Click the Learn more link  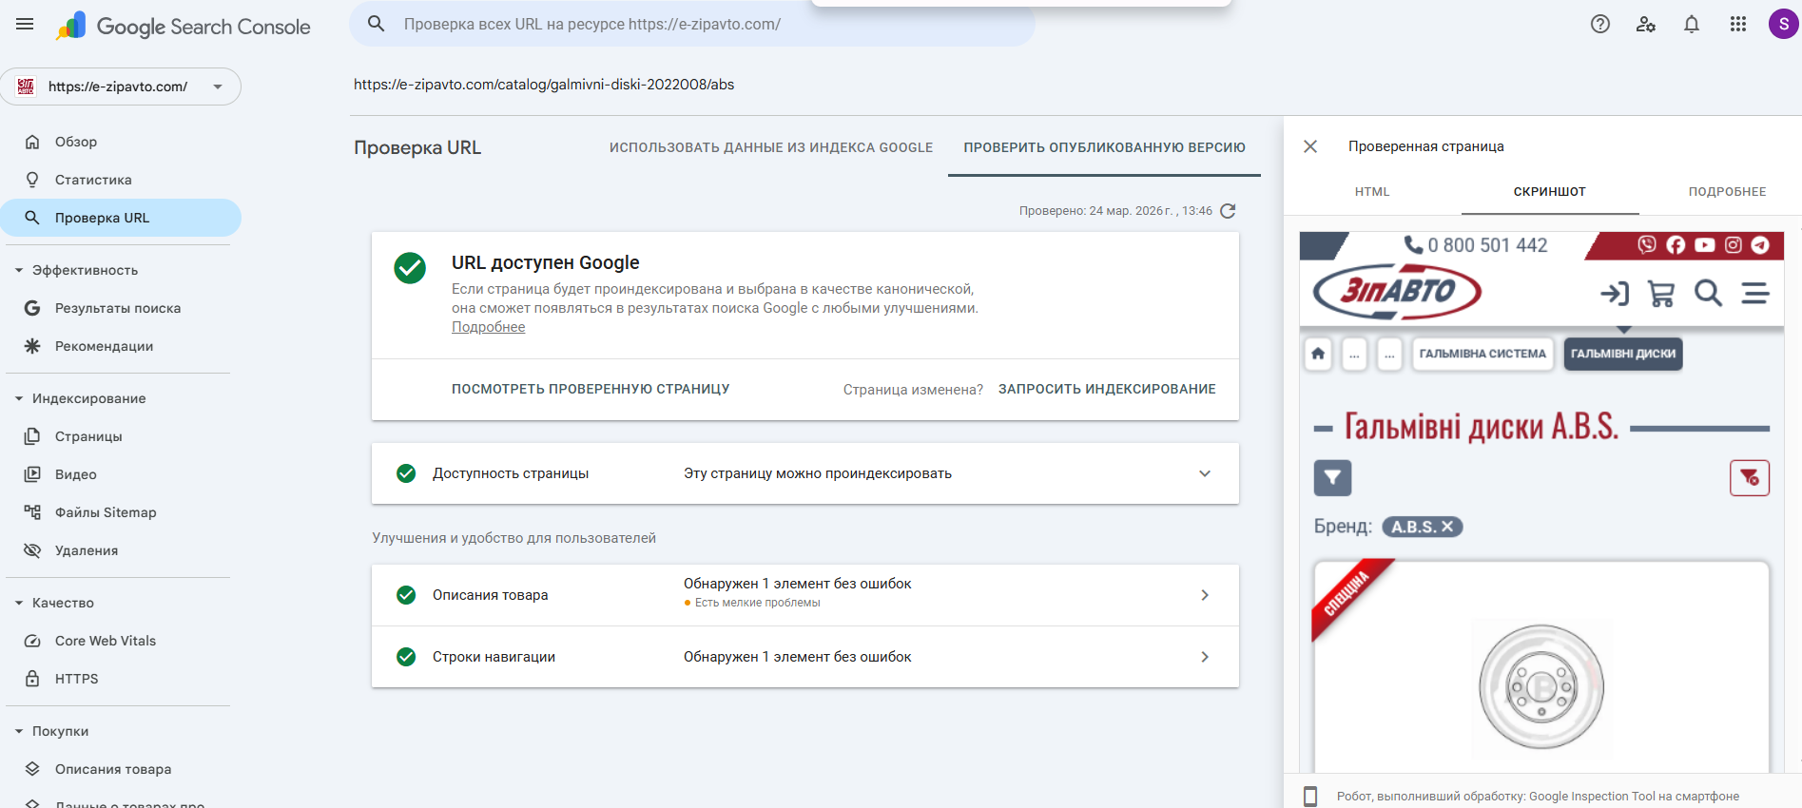coord(488,327)
